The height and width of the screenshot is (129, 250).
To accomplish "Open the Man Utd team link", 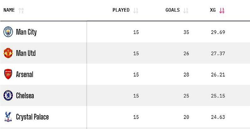I will pos(26,53).
